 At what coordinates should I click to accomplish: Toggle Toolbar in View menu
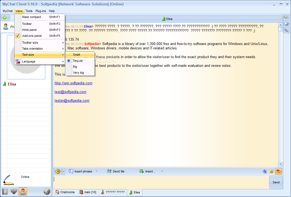40,24
